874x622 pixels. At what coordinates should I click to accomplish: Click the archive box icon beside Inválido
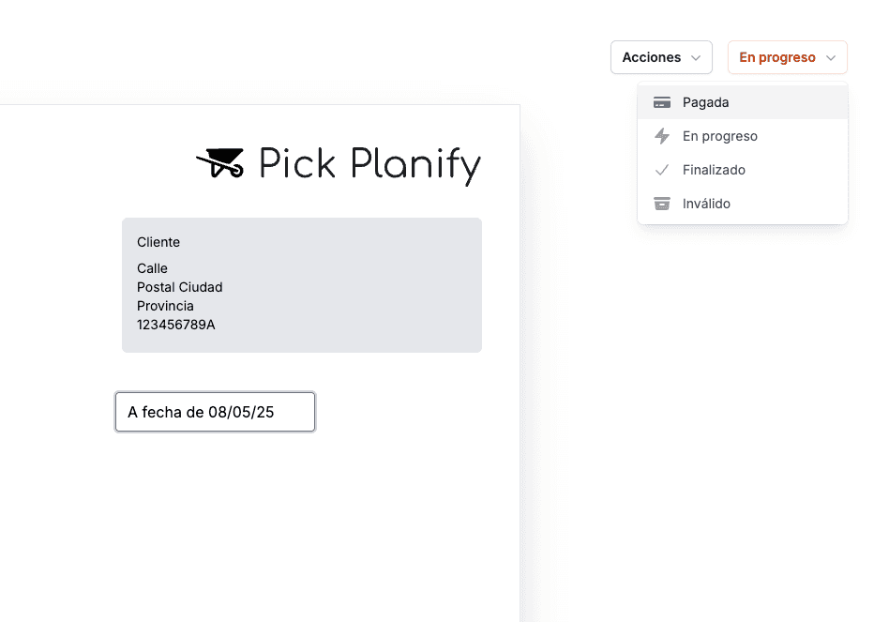(x=663, y=203)
